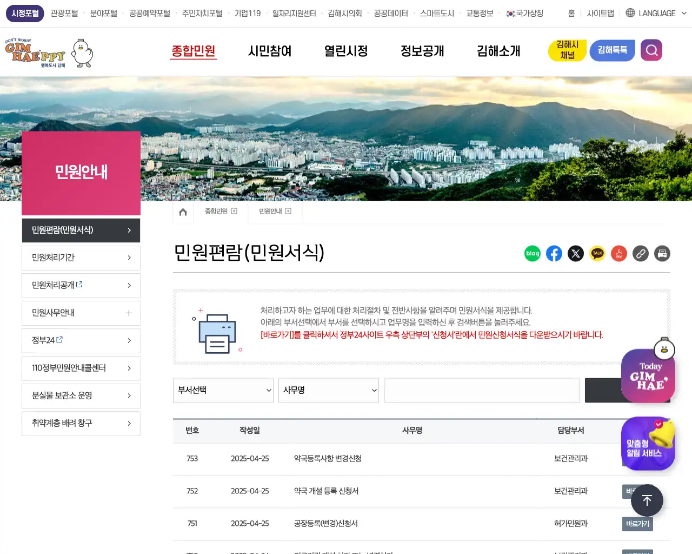Open 공공데이터 top link
The image size is (692, 554).
pyautogui.click(x=391, y=13)
